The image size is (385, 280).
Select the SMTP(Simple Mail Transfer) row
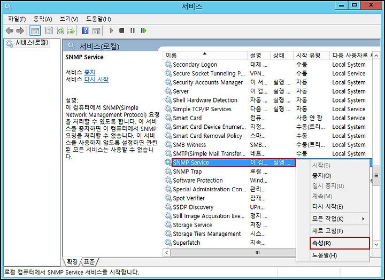(x=268, y=153)
